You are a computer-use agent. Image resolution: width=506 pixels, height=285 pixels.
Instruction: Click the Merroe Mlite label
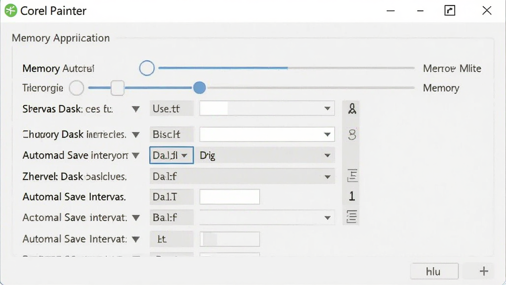point(452,68)
